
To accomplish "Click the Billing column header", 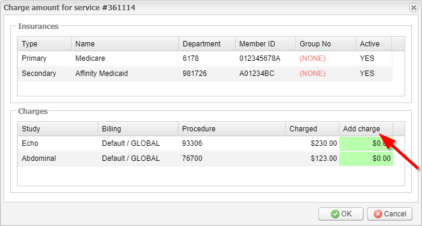I will 138,129.
